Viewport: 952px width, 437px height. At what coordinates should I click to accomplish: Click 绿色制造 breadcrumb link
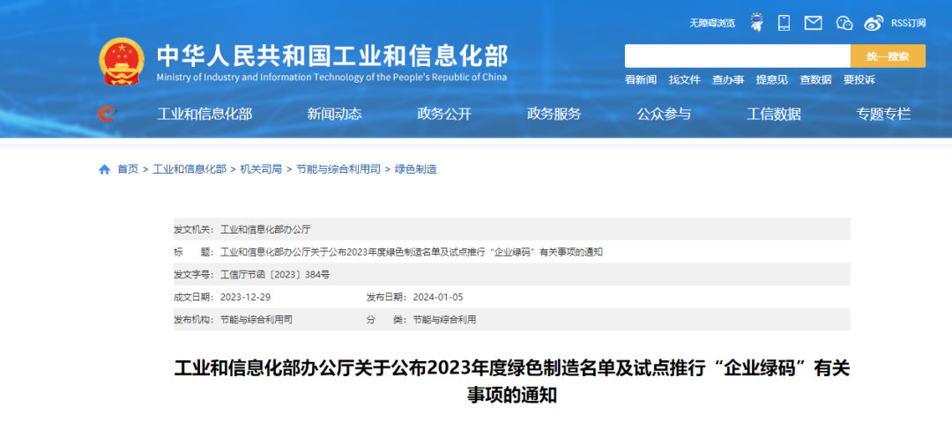[x=416, y=169]
